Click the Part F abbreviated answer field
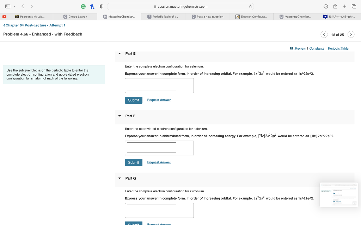Screen dimensions: 361x225 pyautogui.click(x=152, y=147)
